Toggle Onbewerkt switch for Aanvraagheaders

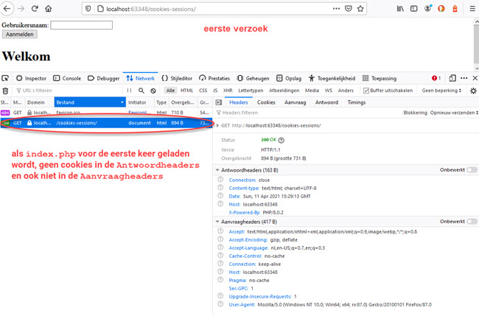(x=472, y=221)
